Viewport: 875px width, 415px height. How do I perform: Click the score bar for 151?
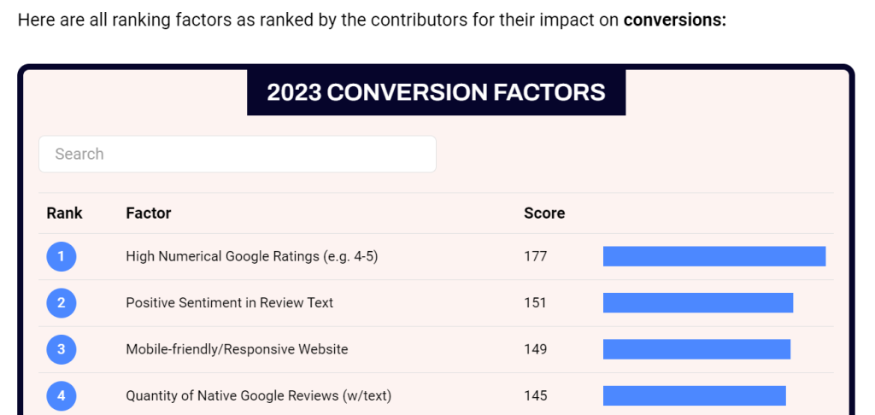[697, 302]
